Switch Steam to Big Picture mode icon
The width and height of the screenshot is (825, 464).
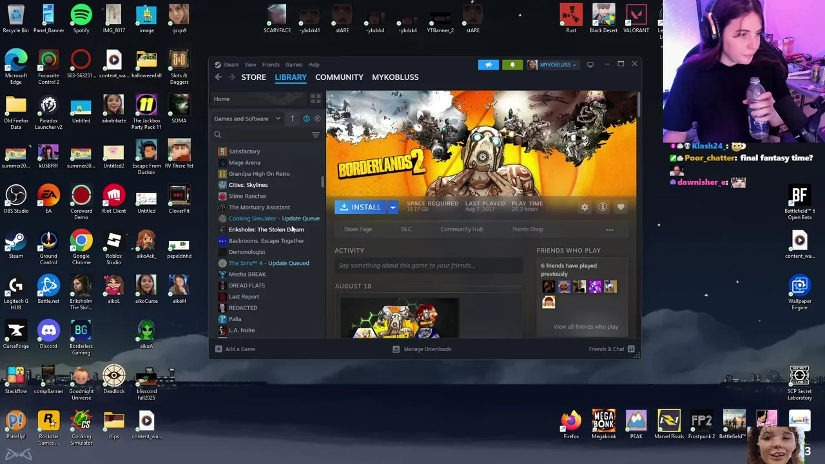pyautogui.click(x=590, y=64)
